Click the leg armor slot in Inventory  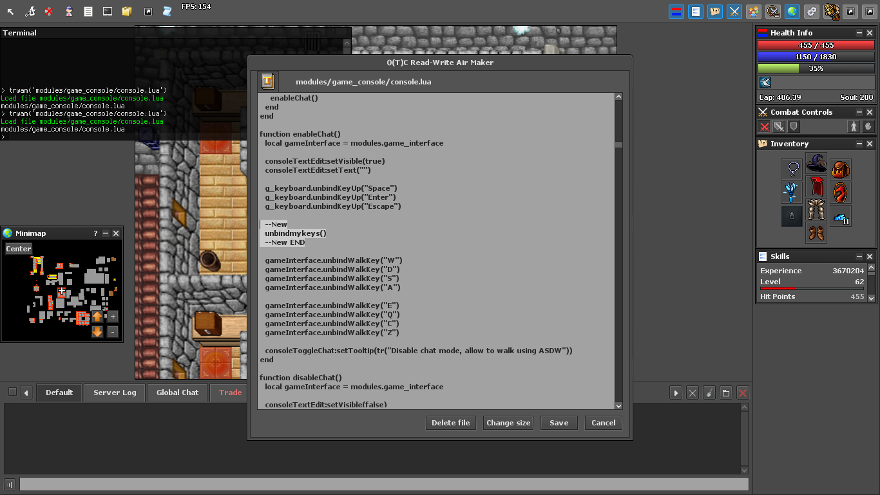(x=816, y=210)
